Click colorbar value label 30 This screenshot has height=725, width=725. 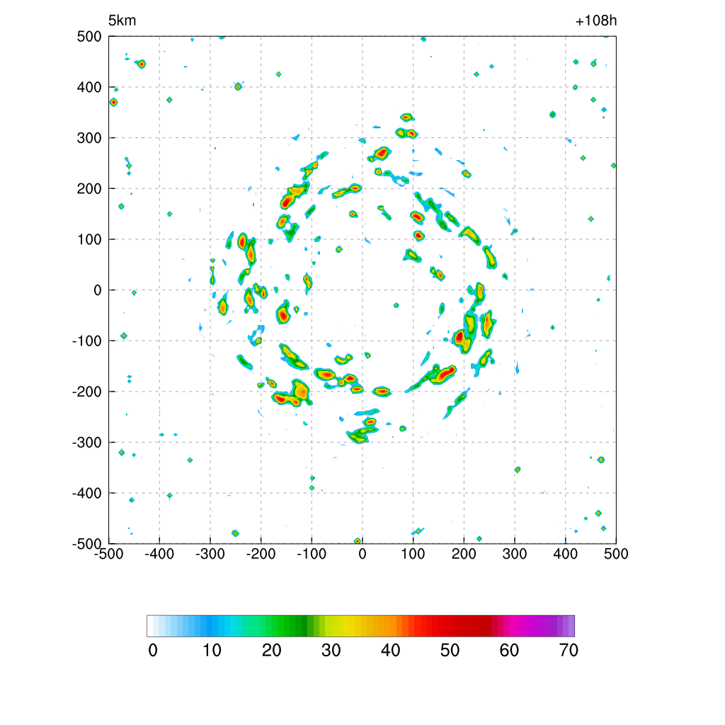click(331, 651)
